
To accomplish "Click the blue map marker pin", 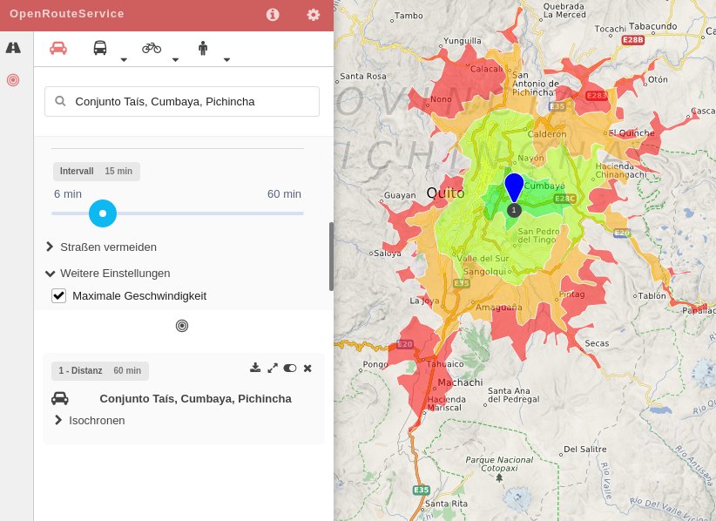I will 514,187.
